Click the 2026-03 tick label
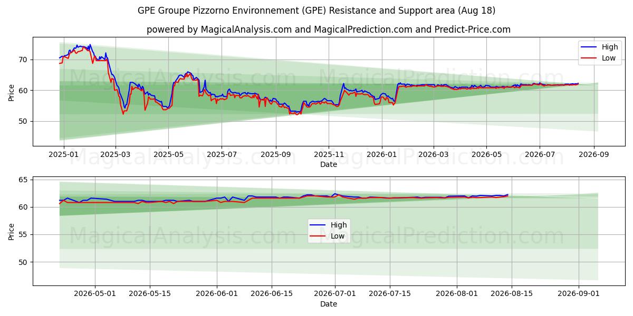 pos(433,154)
